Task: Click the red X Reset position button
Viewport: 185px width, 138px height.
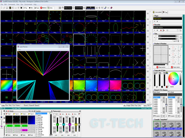Action: pyautogui.click(x=161, y=67)
